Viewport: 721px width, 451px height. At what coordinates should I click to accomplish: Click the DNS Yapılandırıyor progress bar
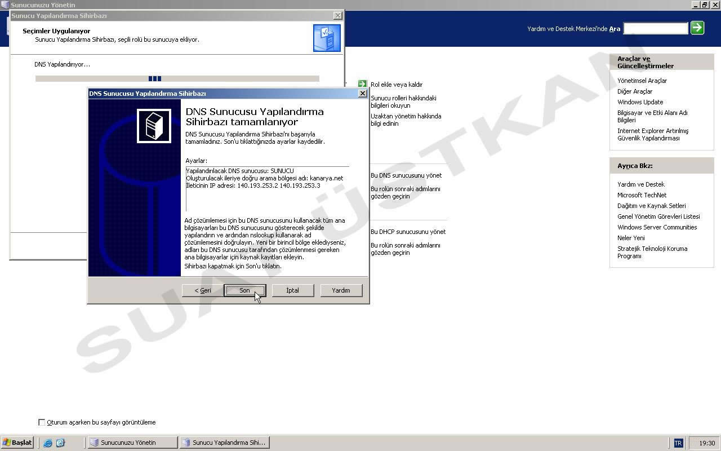pos(177,78)
